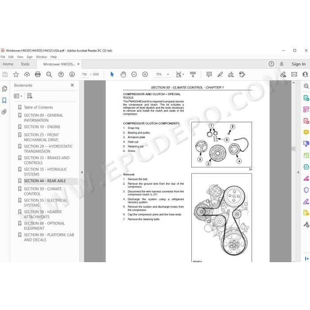Open the zoom level dropdown arrow
The height and width of the screenshot is (310, 310).
168,74
